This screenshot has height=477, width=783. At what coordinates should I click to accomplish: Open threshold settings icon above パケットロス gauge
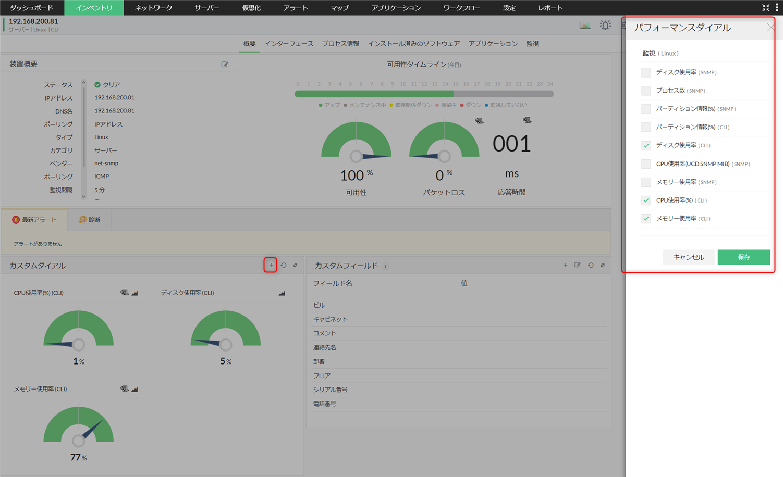[479, 121]
